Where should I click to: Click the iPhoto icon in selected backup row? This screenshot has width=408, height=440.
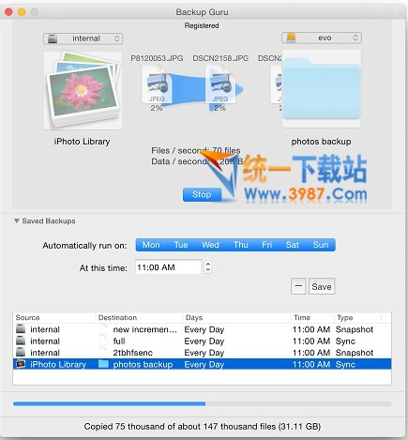pos(21,364)
